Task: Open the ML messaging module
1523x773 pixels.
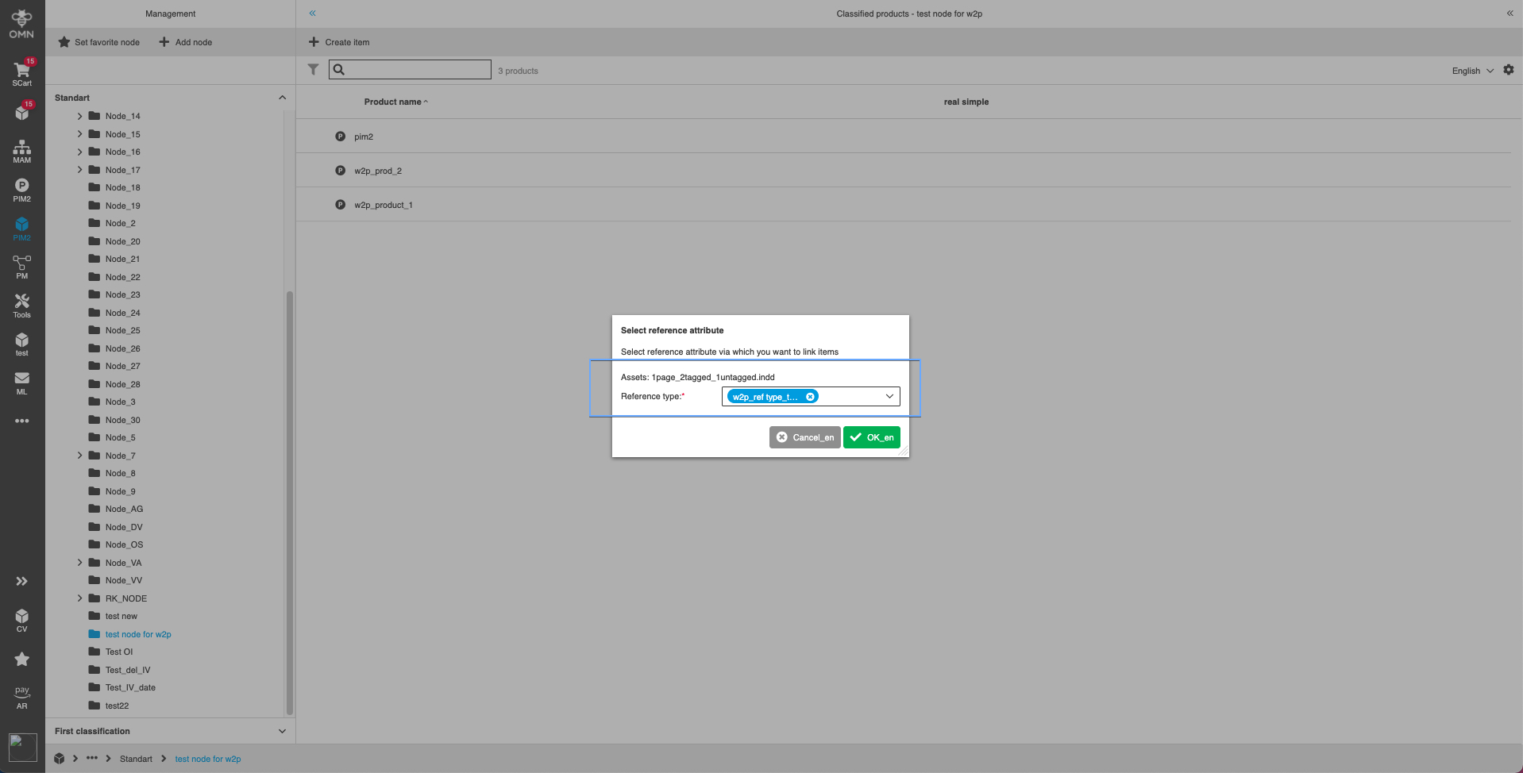Action: (21, 382)
